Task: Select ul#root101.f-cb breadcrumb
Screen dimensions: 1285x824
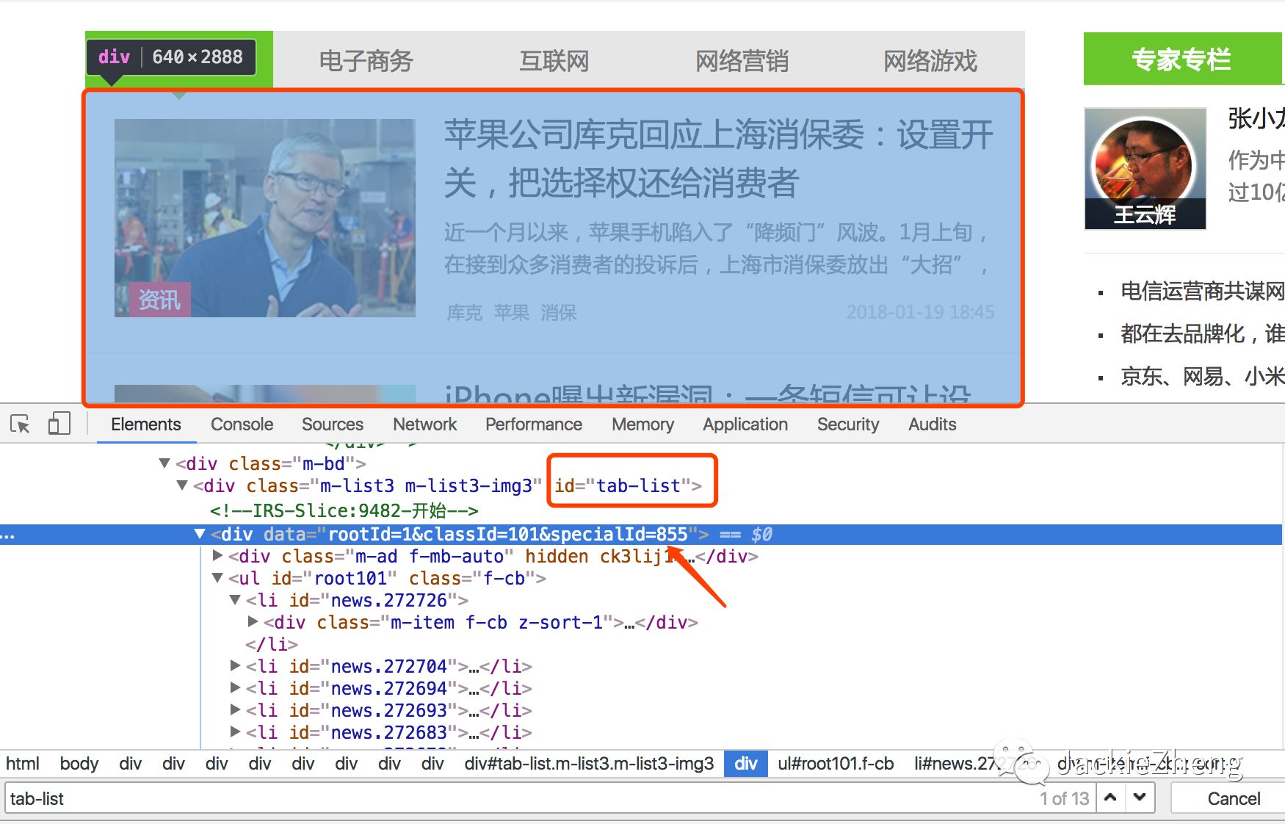Action: (836, 764)
